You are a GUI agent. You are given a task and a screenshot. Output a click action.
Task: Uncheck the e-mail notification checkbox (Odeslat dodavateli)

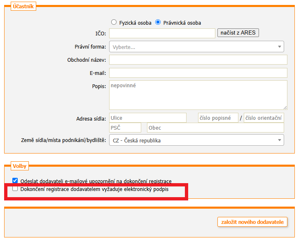15,181
